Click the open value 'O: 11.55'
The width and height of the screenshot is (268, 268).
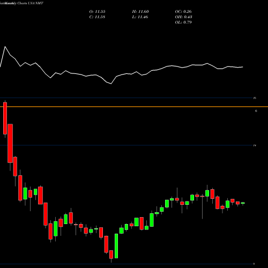97,12
